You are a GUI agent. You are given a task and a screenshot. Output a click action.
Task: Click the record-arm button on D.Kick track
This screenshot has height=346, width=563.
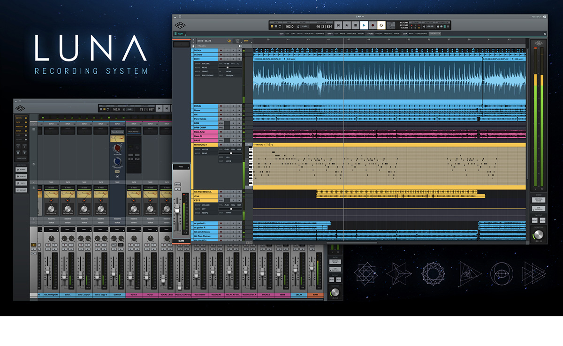[221, 50]
